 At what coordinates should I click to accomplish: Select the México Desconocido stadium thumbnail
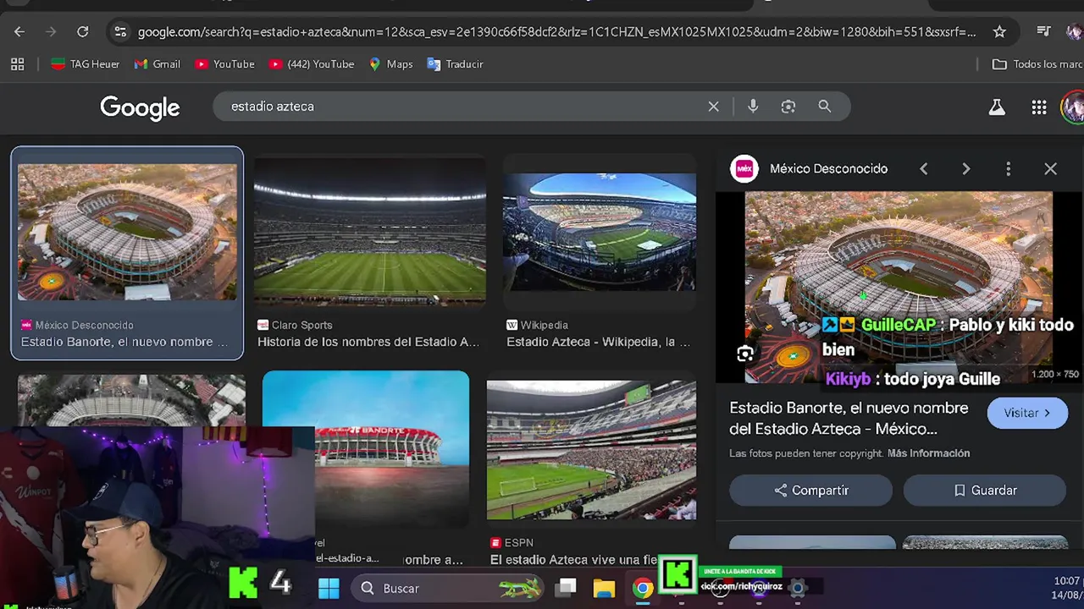tap(127, 233)
